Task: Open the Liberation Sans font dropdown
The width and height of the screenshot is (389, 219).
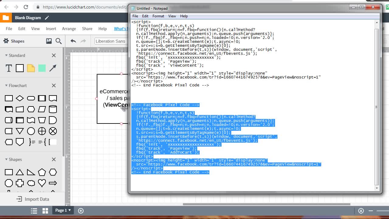Action: coord(111,41)
